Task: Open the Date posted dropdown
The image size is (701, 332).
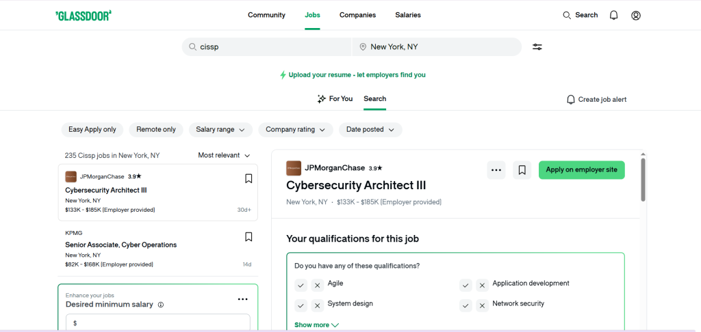Action: pos(370,130)
